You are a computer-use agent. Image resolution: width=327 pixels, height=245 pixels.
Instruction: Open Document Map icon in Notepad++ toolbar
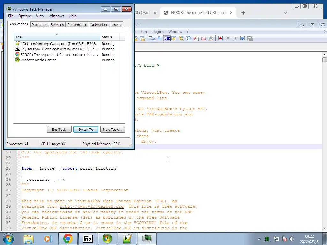(x=181, y=38)
